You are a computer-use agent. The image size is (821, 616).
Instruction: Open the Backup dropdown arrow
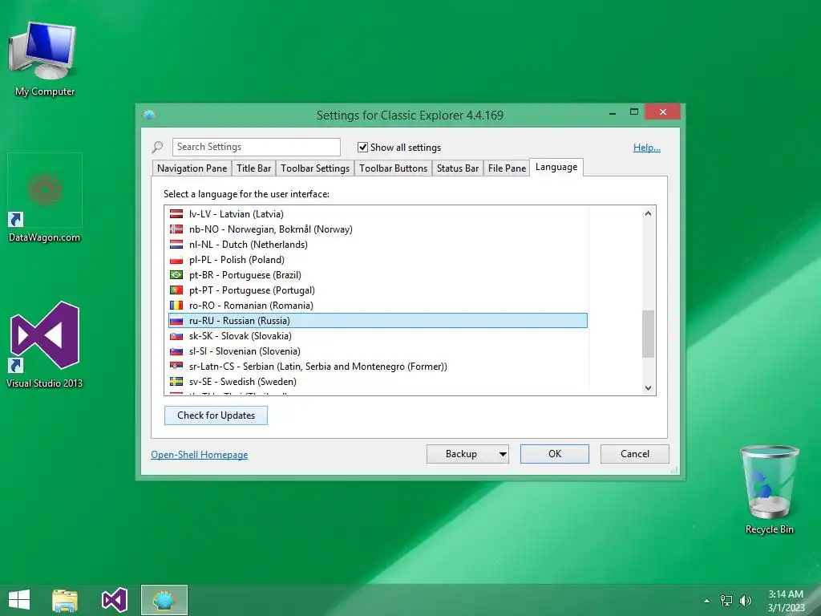click(503, 454)
